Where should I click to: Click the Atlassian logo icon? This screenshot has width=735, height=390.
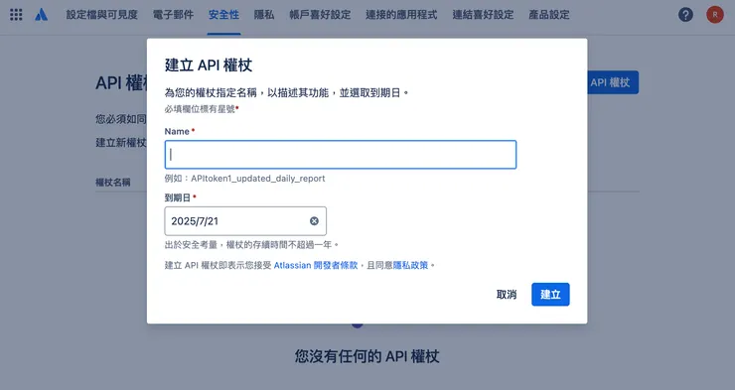tap(42, 15)
